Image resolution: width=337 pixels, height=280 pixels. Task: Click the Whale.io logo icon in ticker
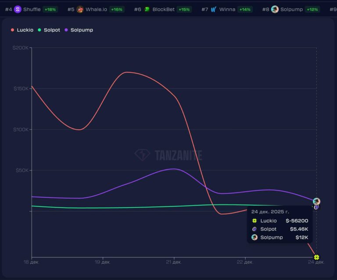(80, 9)
